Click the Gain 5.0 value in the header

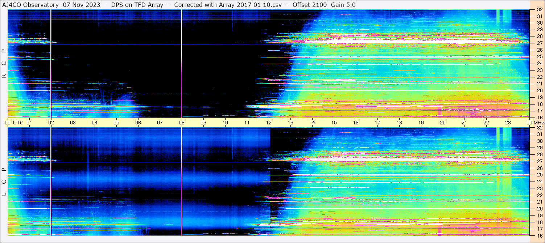pos(343,5)
